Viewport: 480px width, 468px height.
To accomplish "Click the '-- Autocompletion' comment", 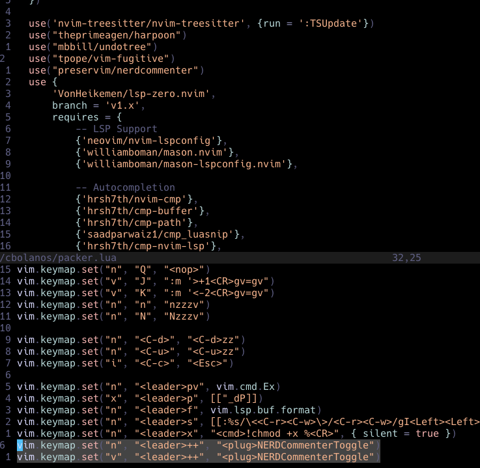I will click(x=125, y=187).
